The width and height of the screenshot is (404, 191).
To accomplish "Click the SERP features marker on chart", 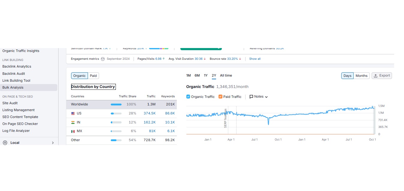I will click(x=225, y=118).
